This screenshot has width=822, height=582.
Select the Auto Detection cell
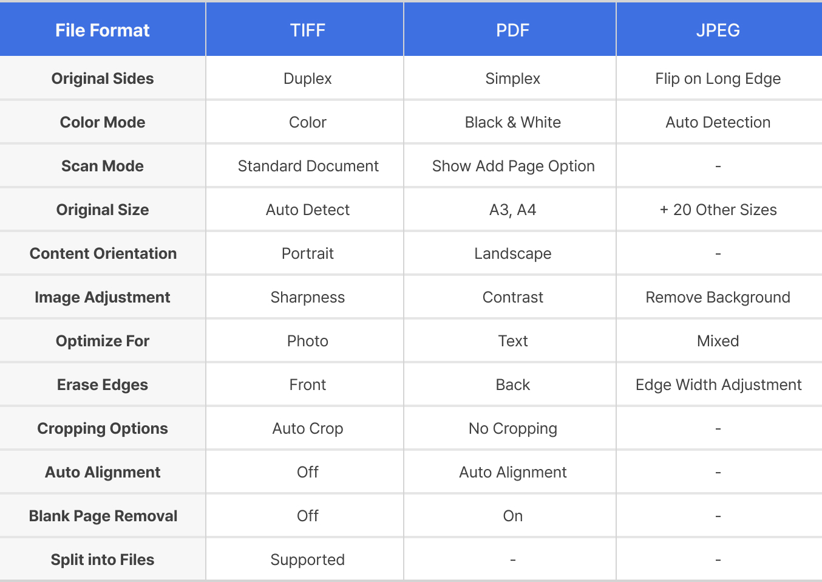(x=718, y=122)
